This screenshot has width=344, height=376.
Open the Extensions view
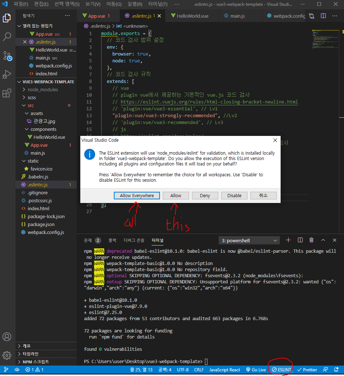tap(7, 93)
